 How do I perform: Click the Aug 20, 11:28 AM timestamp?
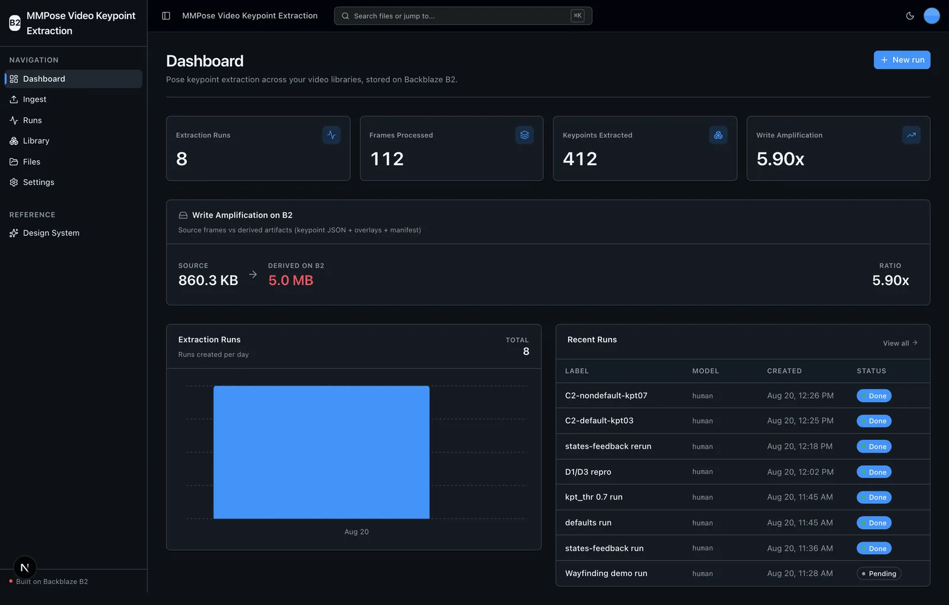click(800, 574)
